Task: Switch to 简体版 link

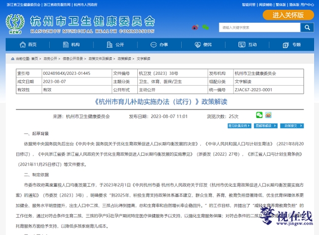Action: coord(294,4)
